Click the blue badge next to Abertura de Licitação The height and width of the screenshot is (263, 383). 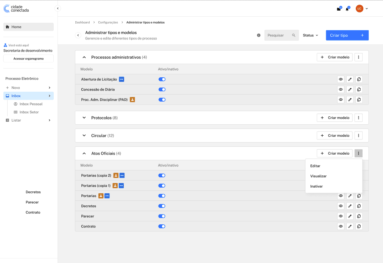coord(121,79)
